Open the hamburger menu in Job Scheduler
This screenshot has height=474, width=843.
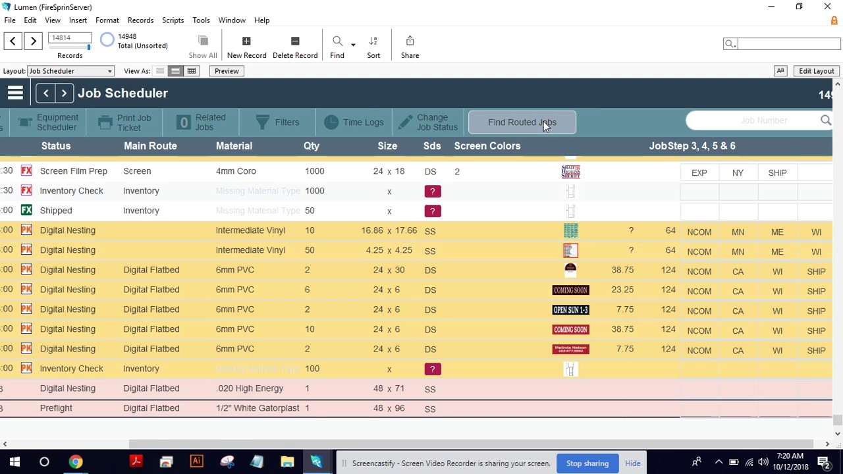coord(15,93)
